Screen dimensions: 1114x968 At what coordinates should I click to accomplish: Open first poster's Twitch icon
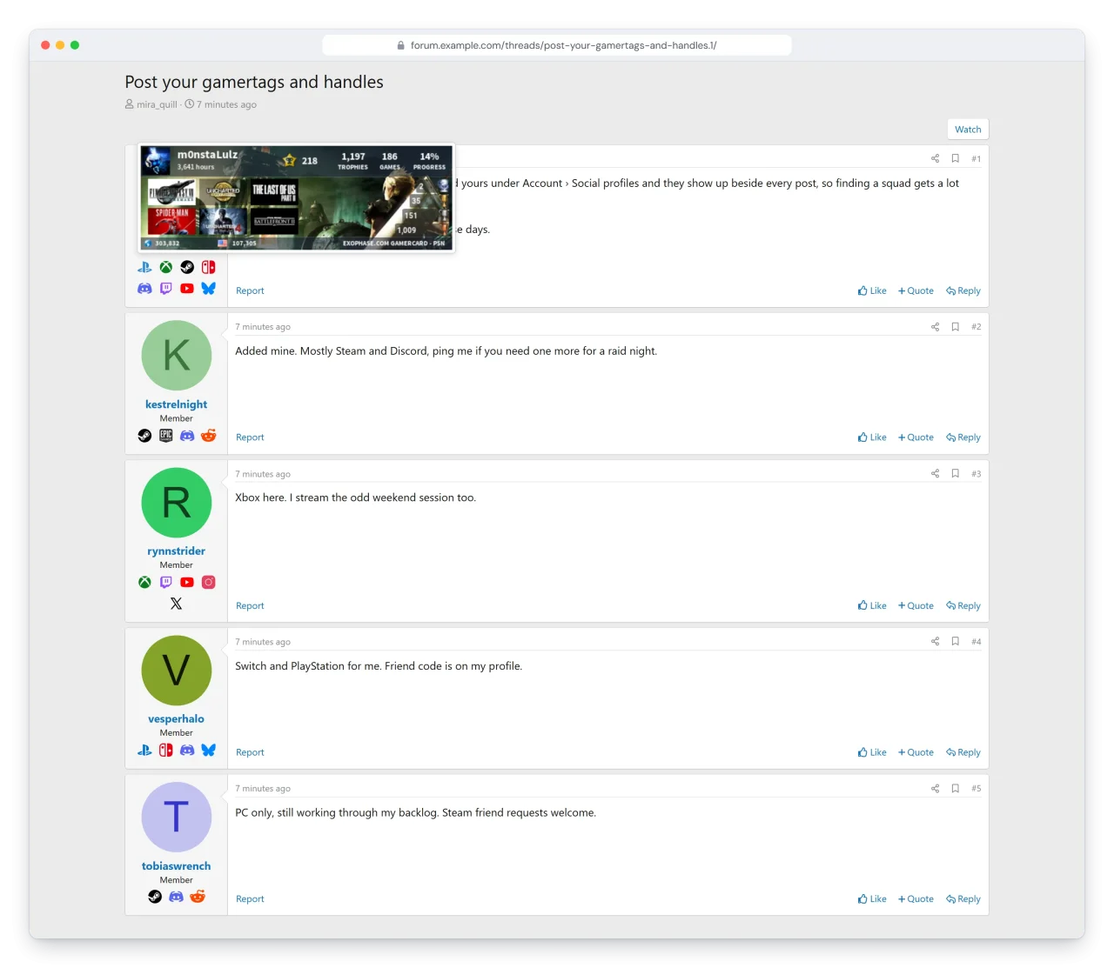pos(165,289)
